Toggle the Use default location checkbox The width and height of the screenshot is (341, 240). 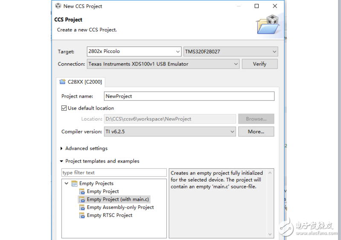point(64,108)
